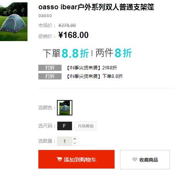
Task: Click the promotional price ¥168.00
Action: tap(74, 35)
